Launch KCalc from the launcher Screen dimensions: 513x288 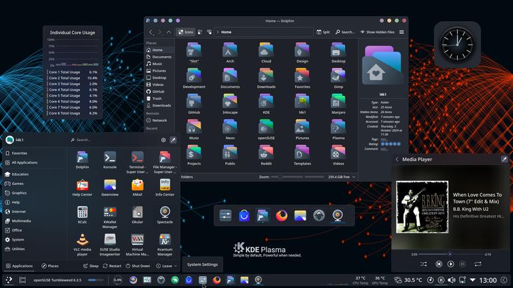(83, 215)
